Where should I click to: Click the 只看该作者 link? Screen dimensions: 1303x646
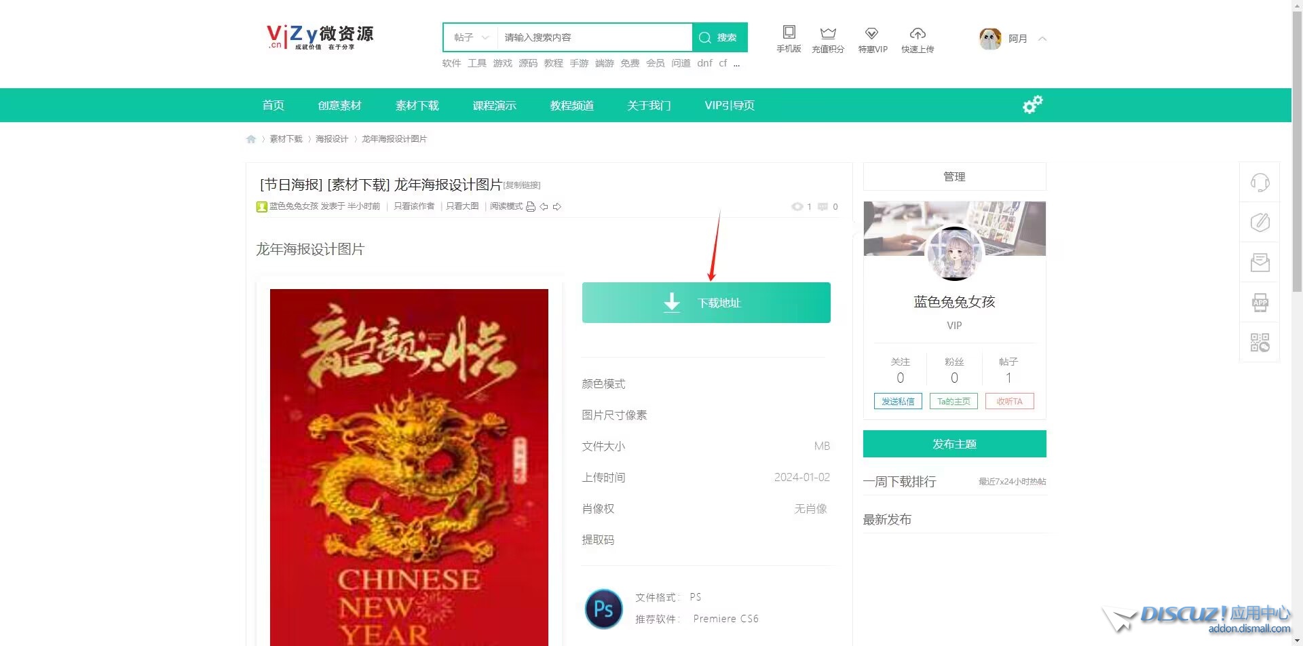[414, 206]
